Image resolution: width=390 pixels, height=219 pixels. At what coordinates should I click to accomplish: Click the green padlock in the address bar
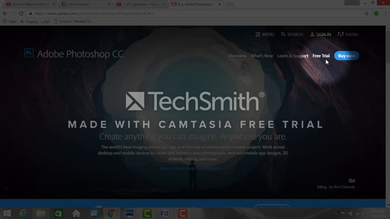[30, 13]
